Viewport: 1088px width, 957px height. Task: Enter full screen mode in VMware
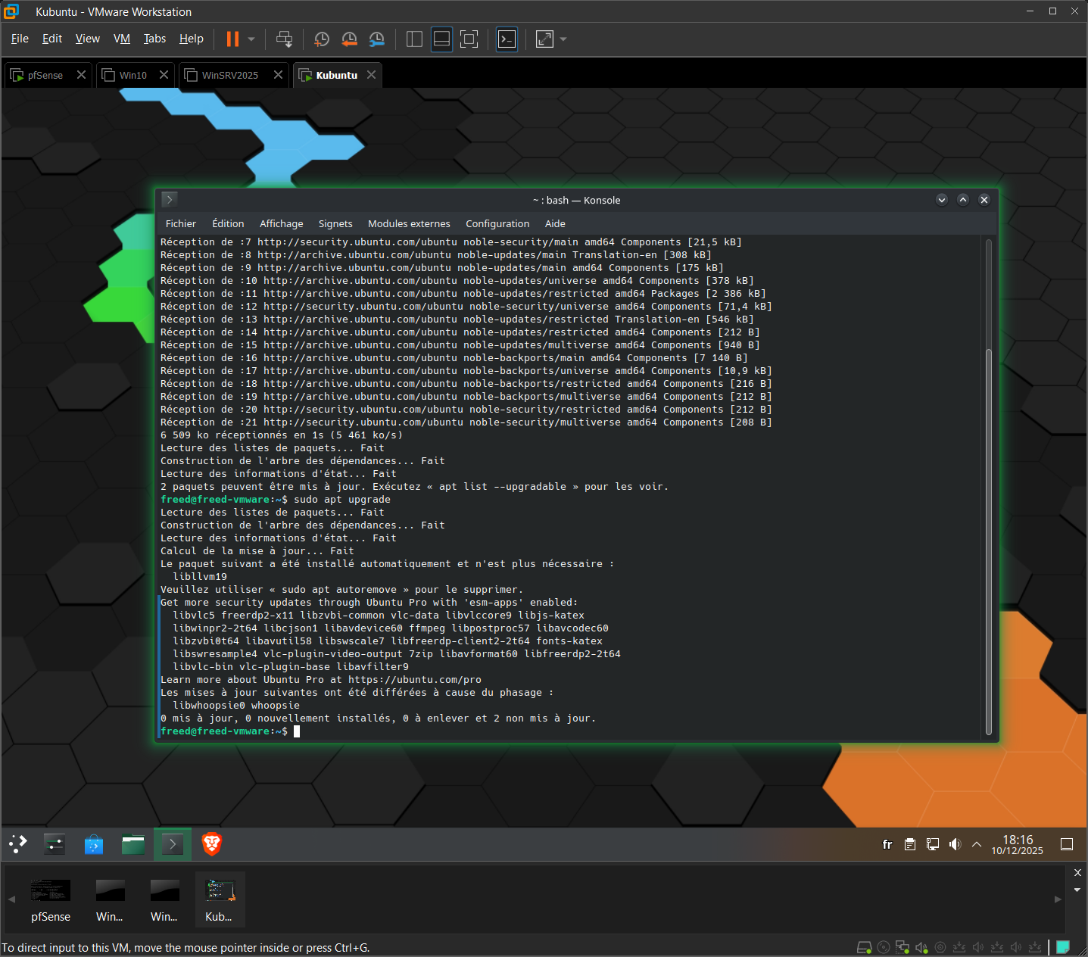(x=469, y=39)
